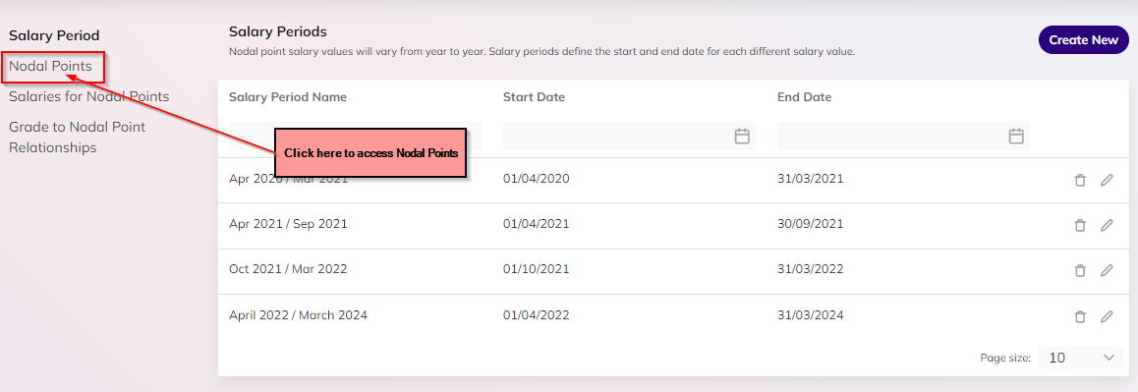Expand the Page size dropdown
The width and height of the screenshot is (1138, 392).
(x=1081, y=358)
